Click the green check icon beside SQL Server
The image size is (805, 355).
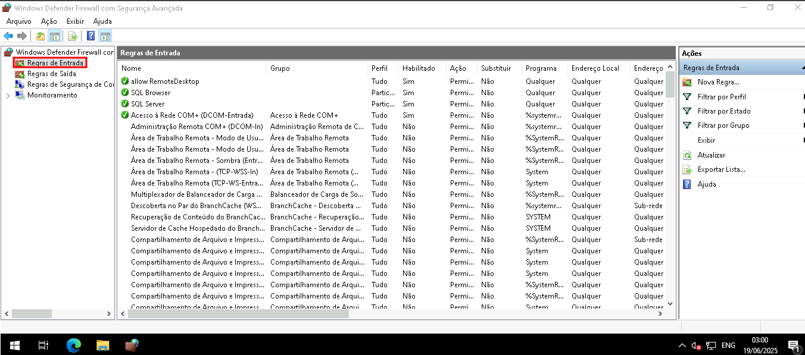tap(125, 104)
